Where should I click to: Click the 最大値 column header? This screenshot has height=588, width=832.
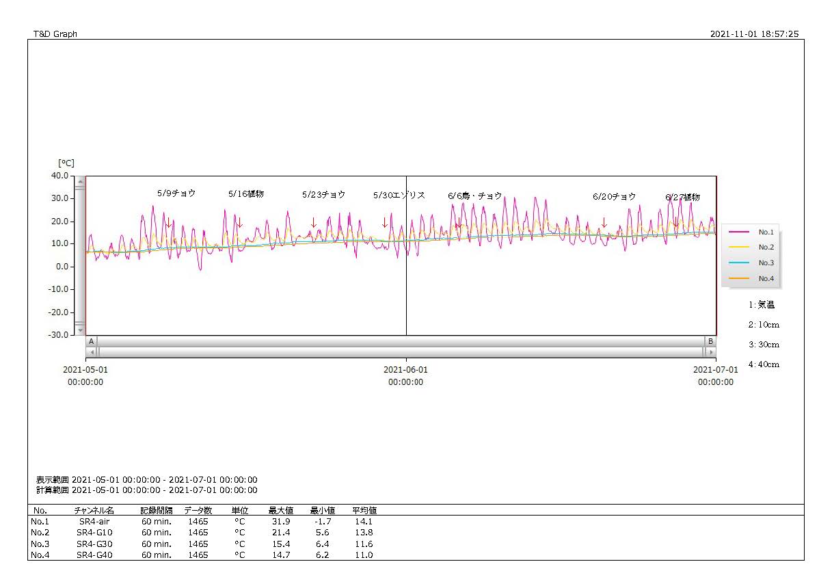coord(280,511)
